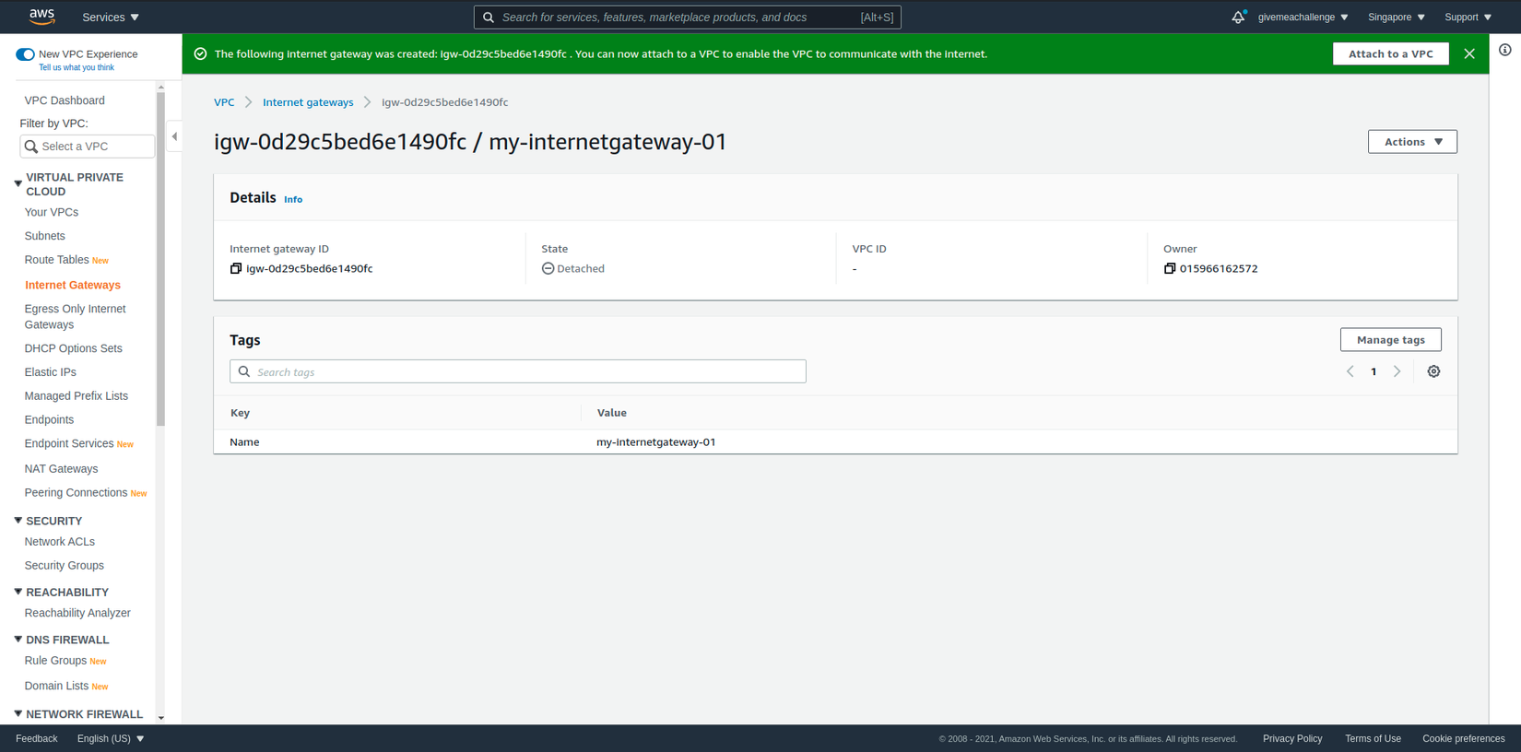The width and height of the screenshot is (1521, 752).
Task: Click the Feedback button in footer
Action: coord(37,738)
